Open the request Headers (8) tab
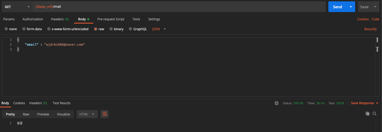382x132 pixels. [60, 19]
